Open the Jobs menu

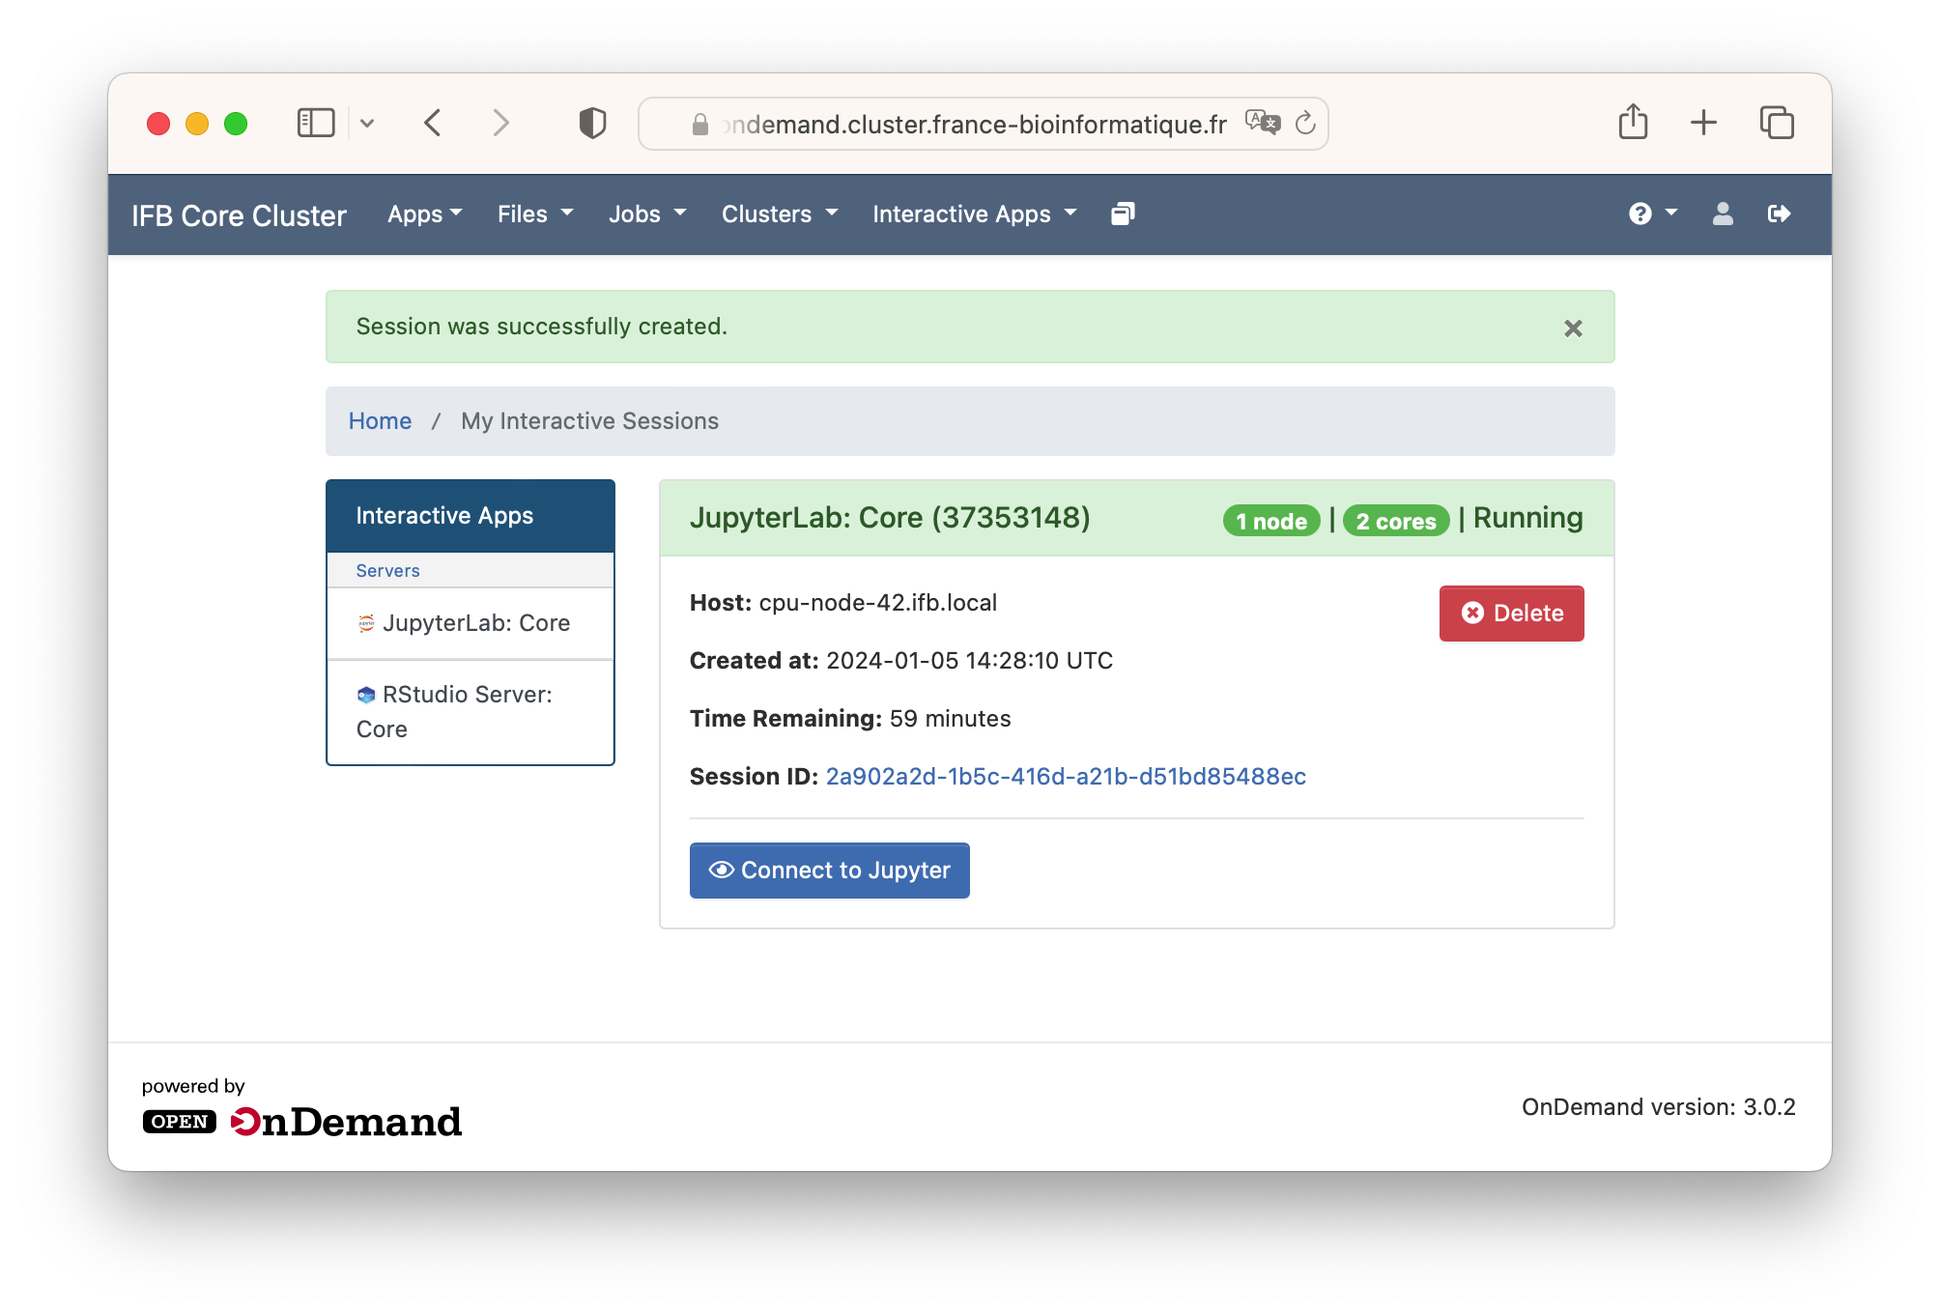pyautogui.click(x=646, y=214)
